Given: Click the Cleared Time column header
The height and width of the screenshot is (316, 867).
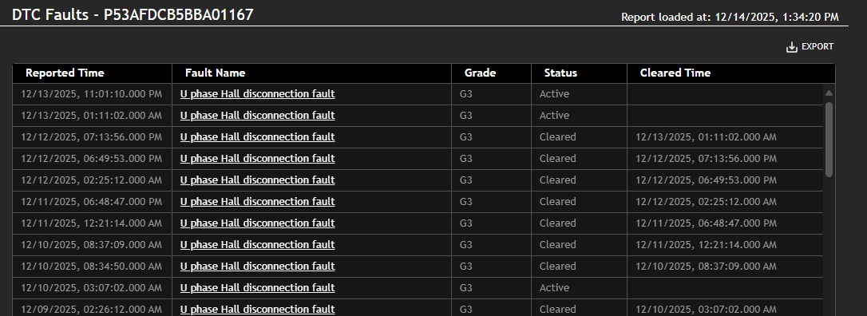Looking at the screenshot, I should (x=675, y=73).
